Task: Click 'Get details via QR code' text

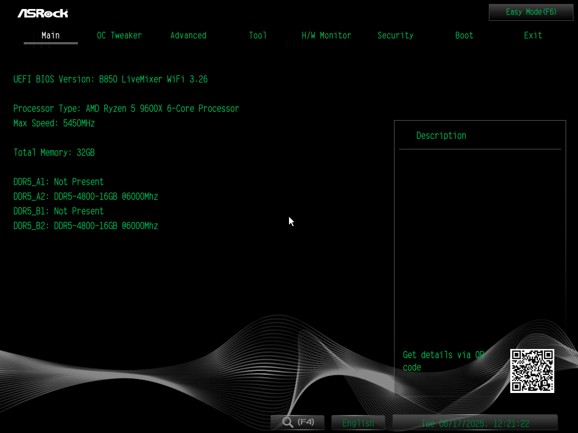Action: coord(444,361)
